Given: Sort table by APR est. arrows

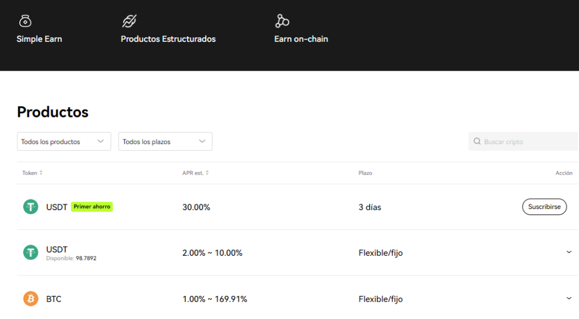Looking at the screenshot, I should pyautogui.click(x=207, y=173).
